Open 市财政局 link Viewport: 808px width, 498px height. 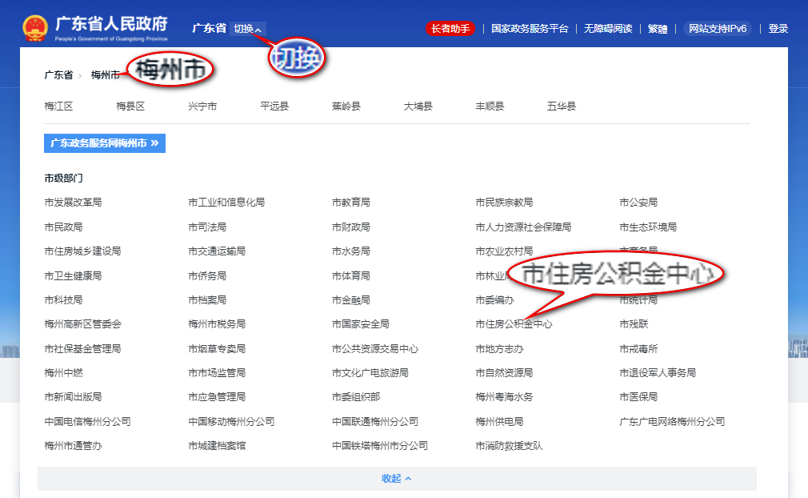click(x=351, y=227)
